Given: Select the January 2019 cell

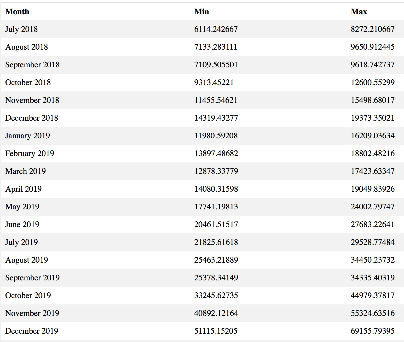Looking at the screenshot, I should [28, 136].
